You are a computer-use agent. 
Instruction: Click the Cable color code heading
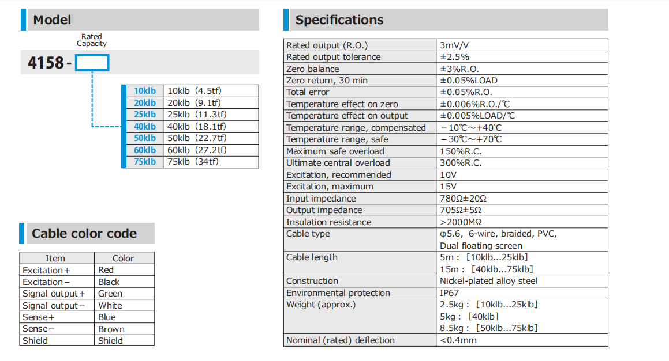click(x=84, y=233)
